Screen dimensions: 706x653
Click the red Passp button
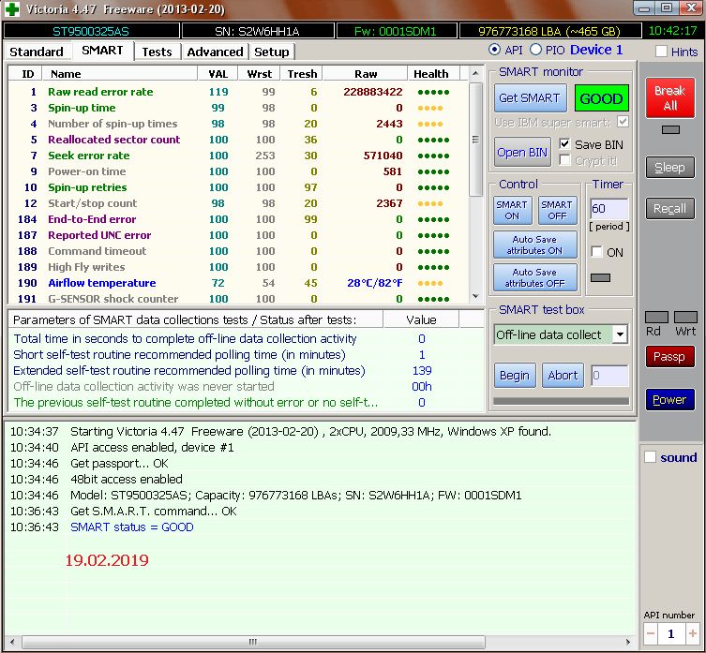click(670, 356)
